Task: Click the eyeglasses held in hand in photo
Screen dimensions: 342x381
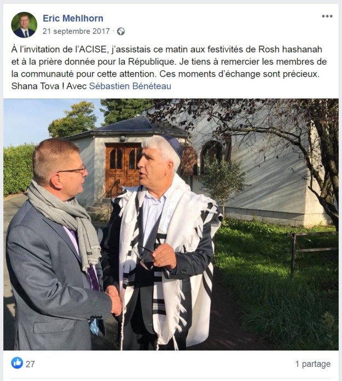Action: [x=144, y=257]
